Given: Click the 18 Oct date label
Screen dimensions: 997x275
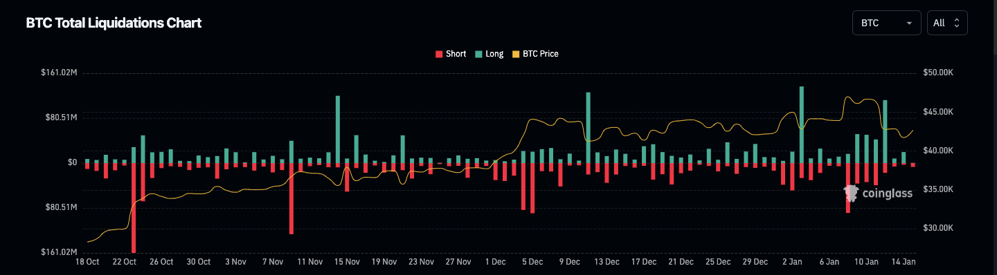Looking at the screenshot, I should (87, 262).
